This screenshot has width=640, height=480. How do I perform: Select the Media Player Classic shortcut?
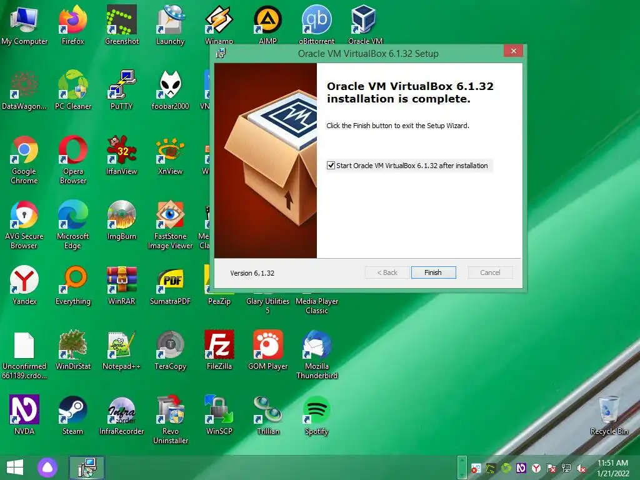click(317, 304)
